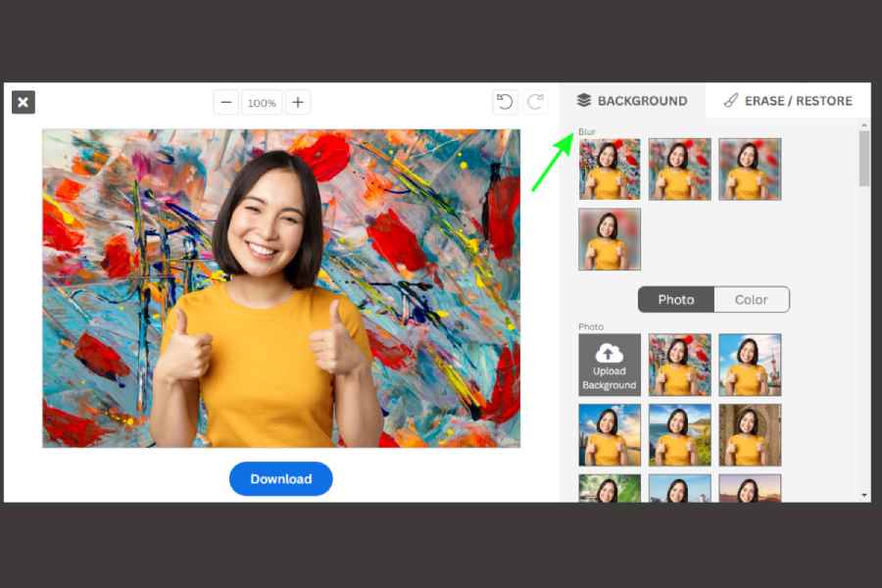Click the 100% zoom level field
The image size is (882, 588).
pos(262,103)
